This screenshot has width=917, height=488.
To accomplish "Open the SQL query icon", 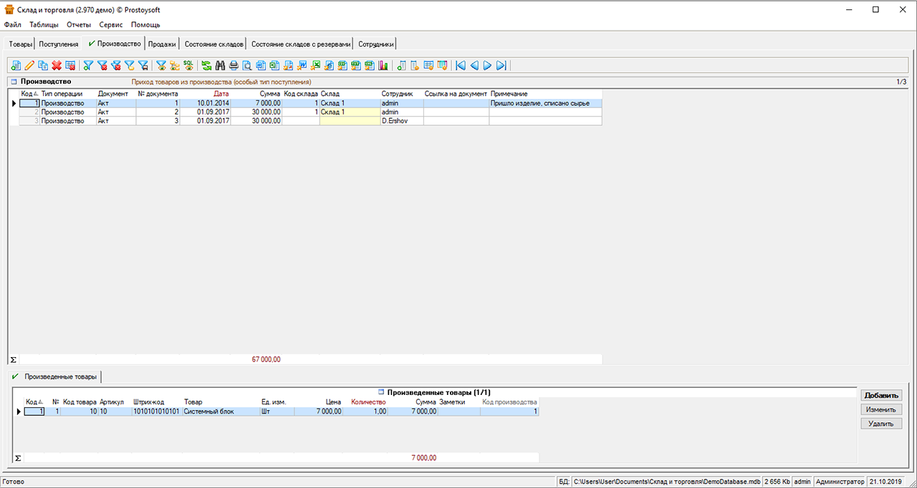I will [x=188, y=66].
